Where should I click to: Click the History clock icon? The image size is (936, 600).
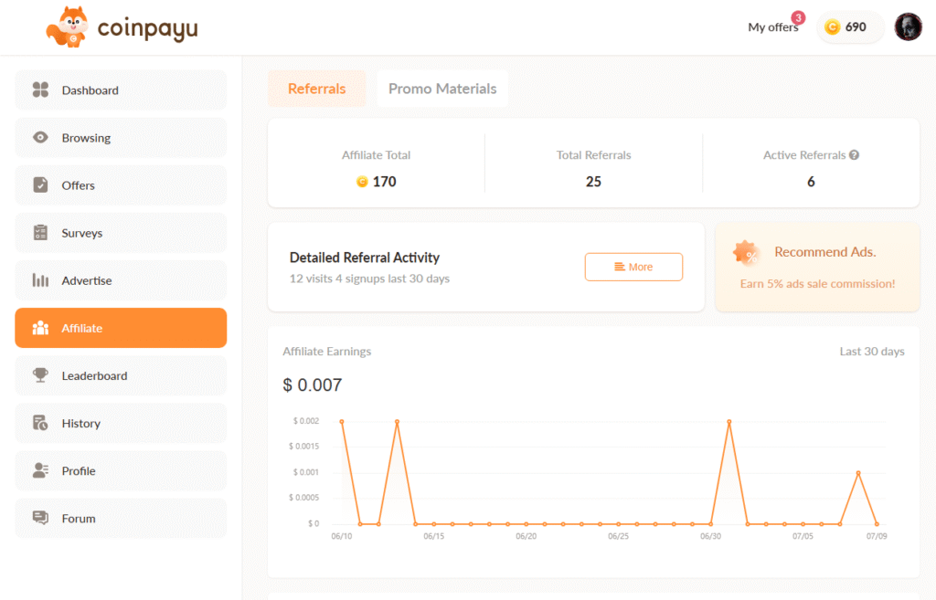click(40, 423)
